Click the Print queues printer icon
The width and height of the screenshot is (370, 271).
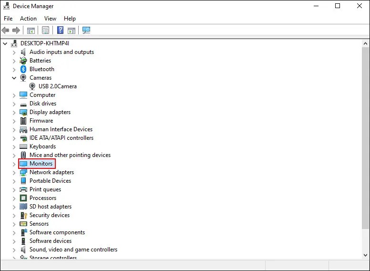(23, 189)
